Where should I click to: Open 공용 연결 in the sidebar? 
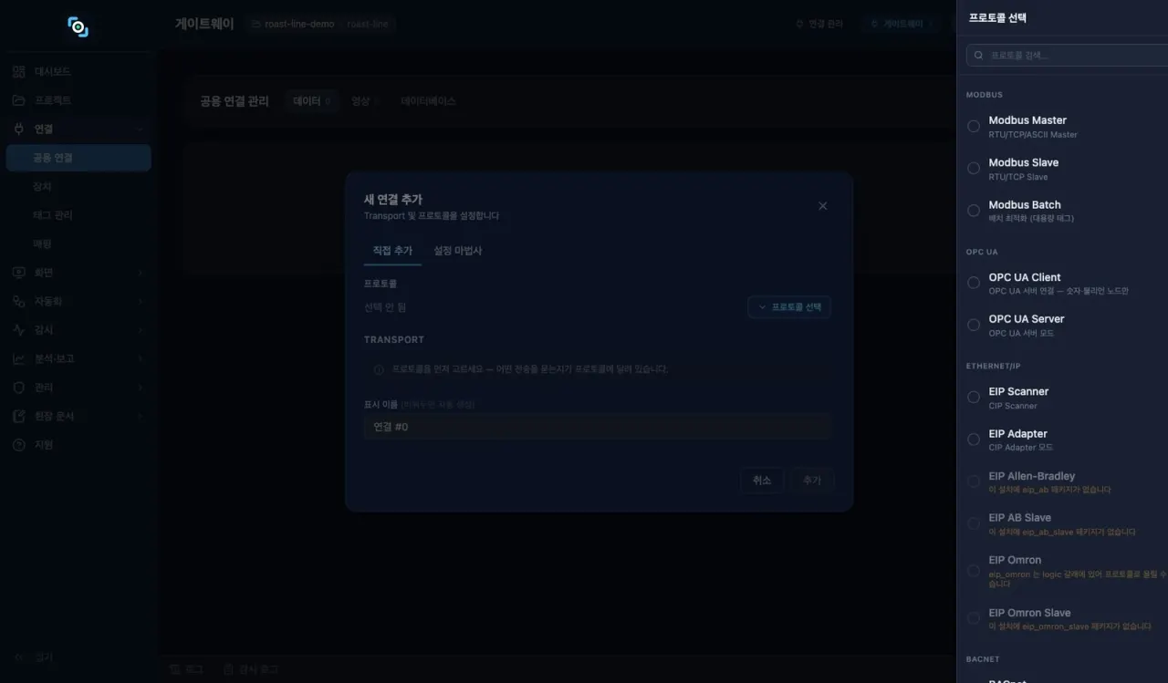coord(78,158)
